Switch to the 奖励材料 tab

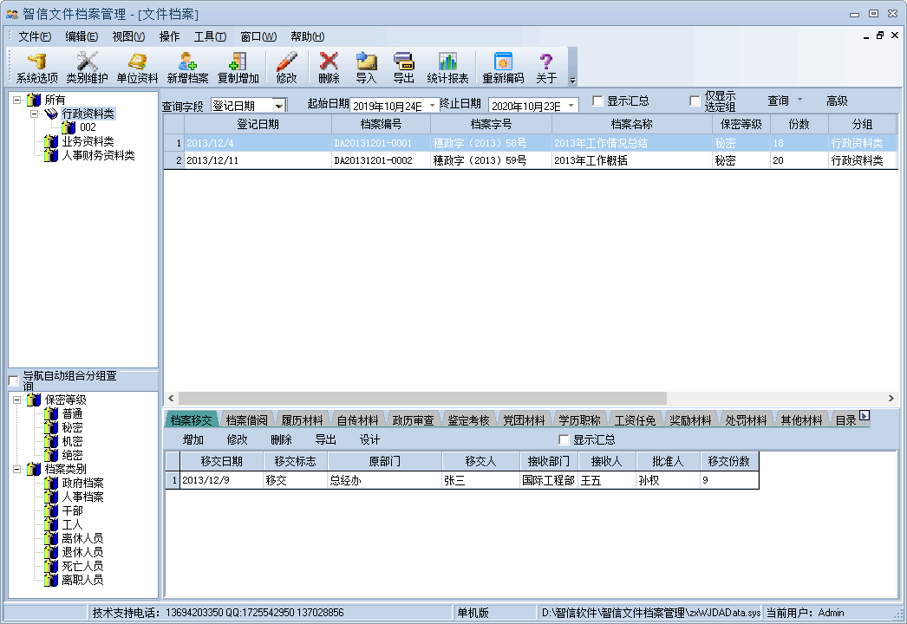coord(691,420)
